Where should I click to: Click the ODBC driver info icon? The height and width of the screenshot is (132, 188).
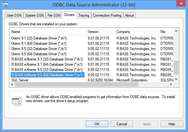(16, 101)
